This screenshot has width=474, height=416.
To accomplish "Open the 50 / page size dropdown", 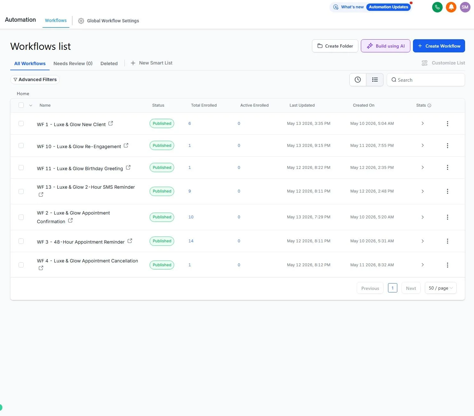I will coord(440,288).
